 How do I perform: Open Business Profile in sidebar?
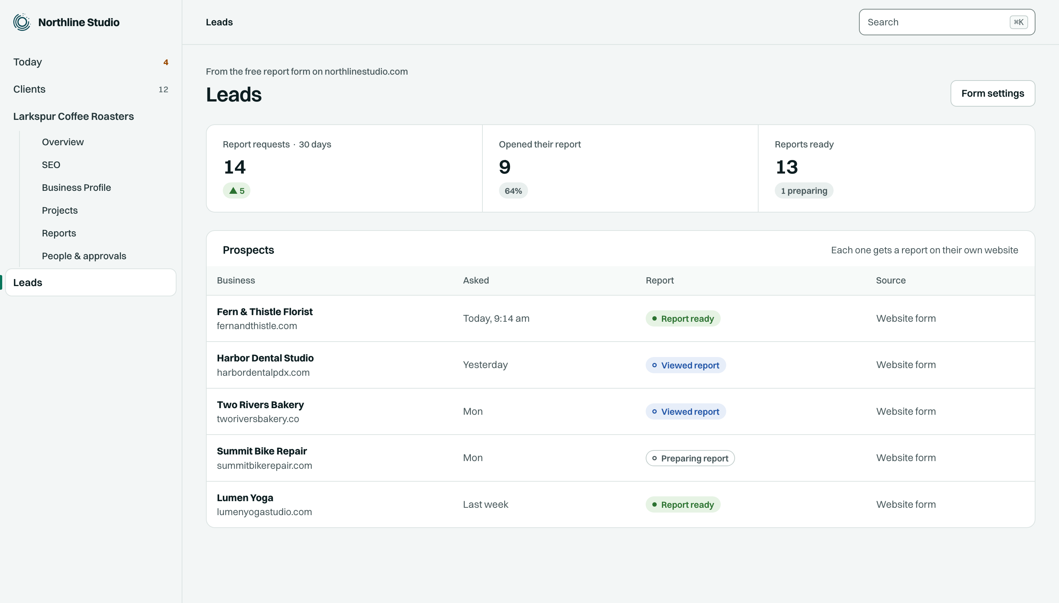pyautogui.click(x=76, y=188)
